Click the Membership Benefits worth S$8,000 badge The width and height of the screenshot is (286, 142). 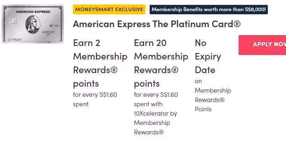pos(209,9)
